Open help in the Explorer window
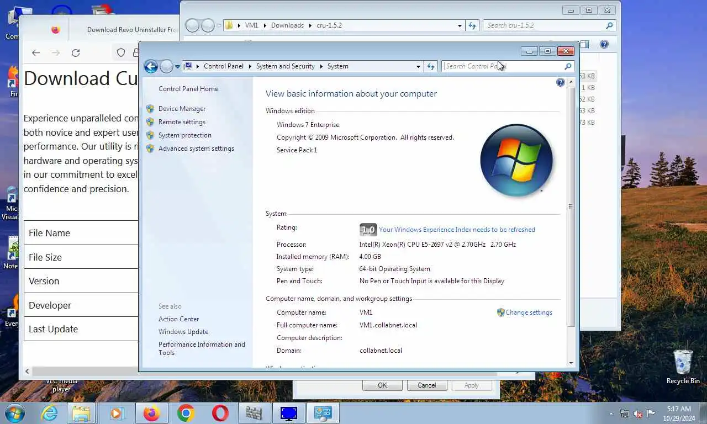Screen dimensions: 707x424 click(604, 44)
